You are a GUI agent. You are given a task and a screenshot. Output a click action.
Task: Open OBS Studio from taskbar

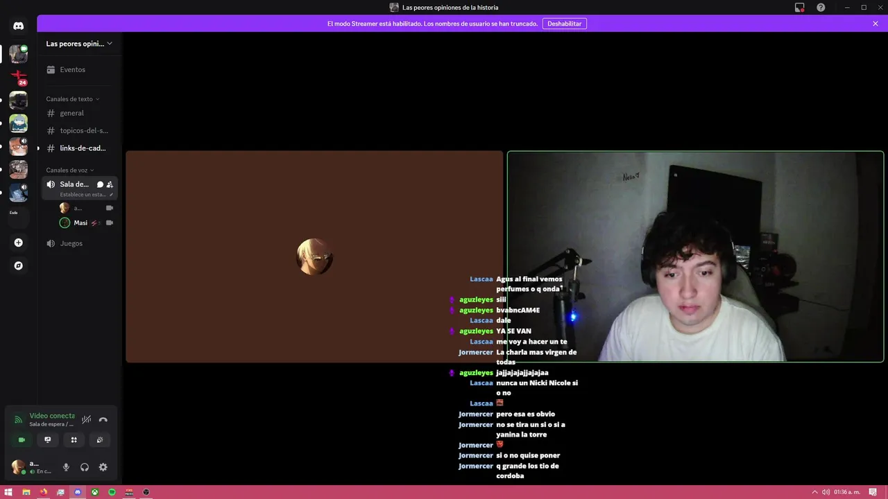point(146,492)
